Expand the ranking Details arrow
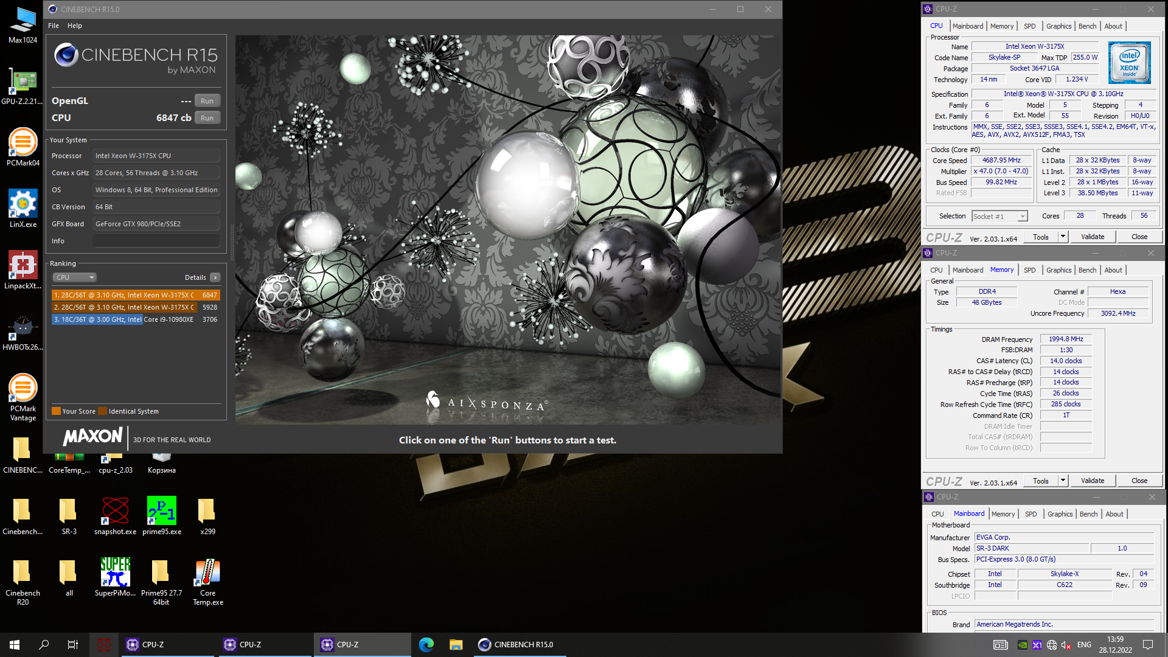Viewport: 1168px width, 657px height. [215, 277]
